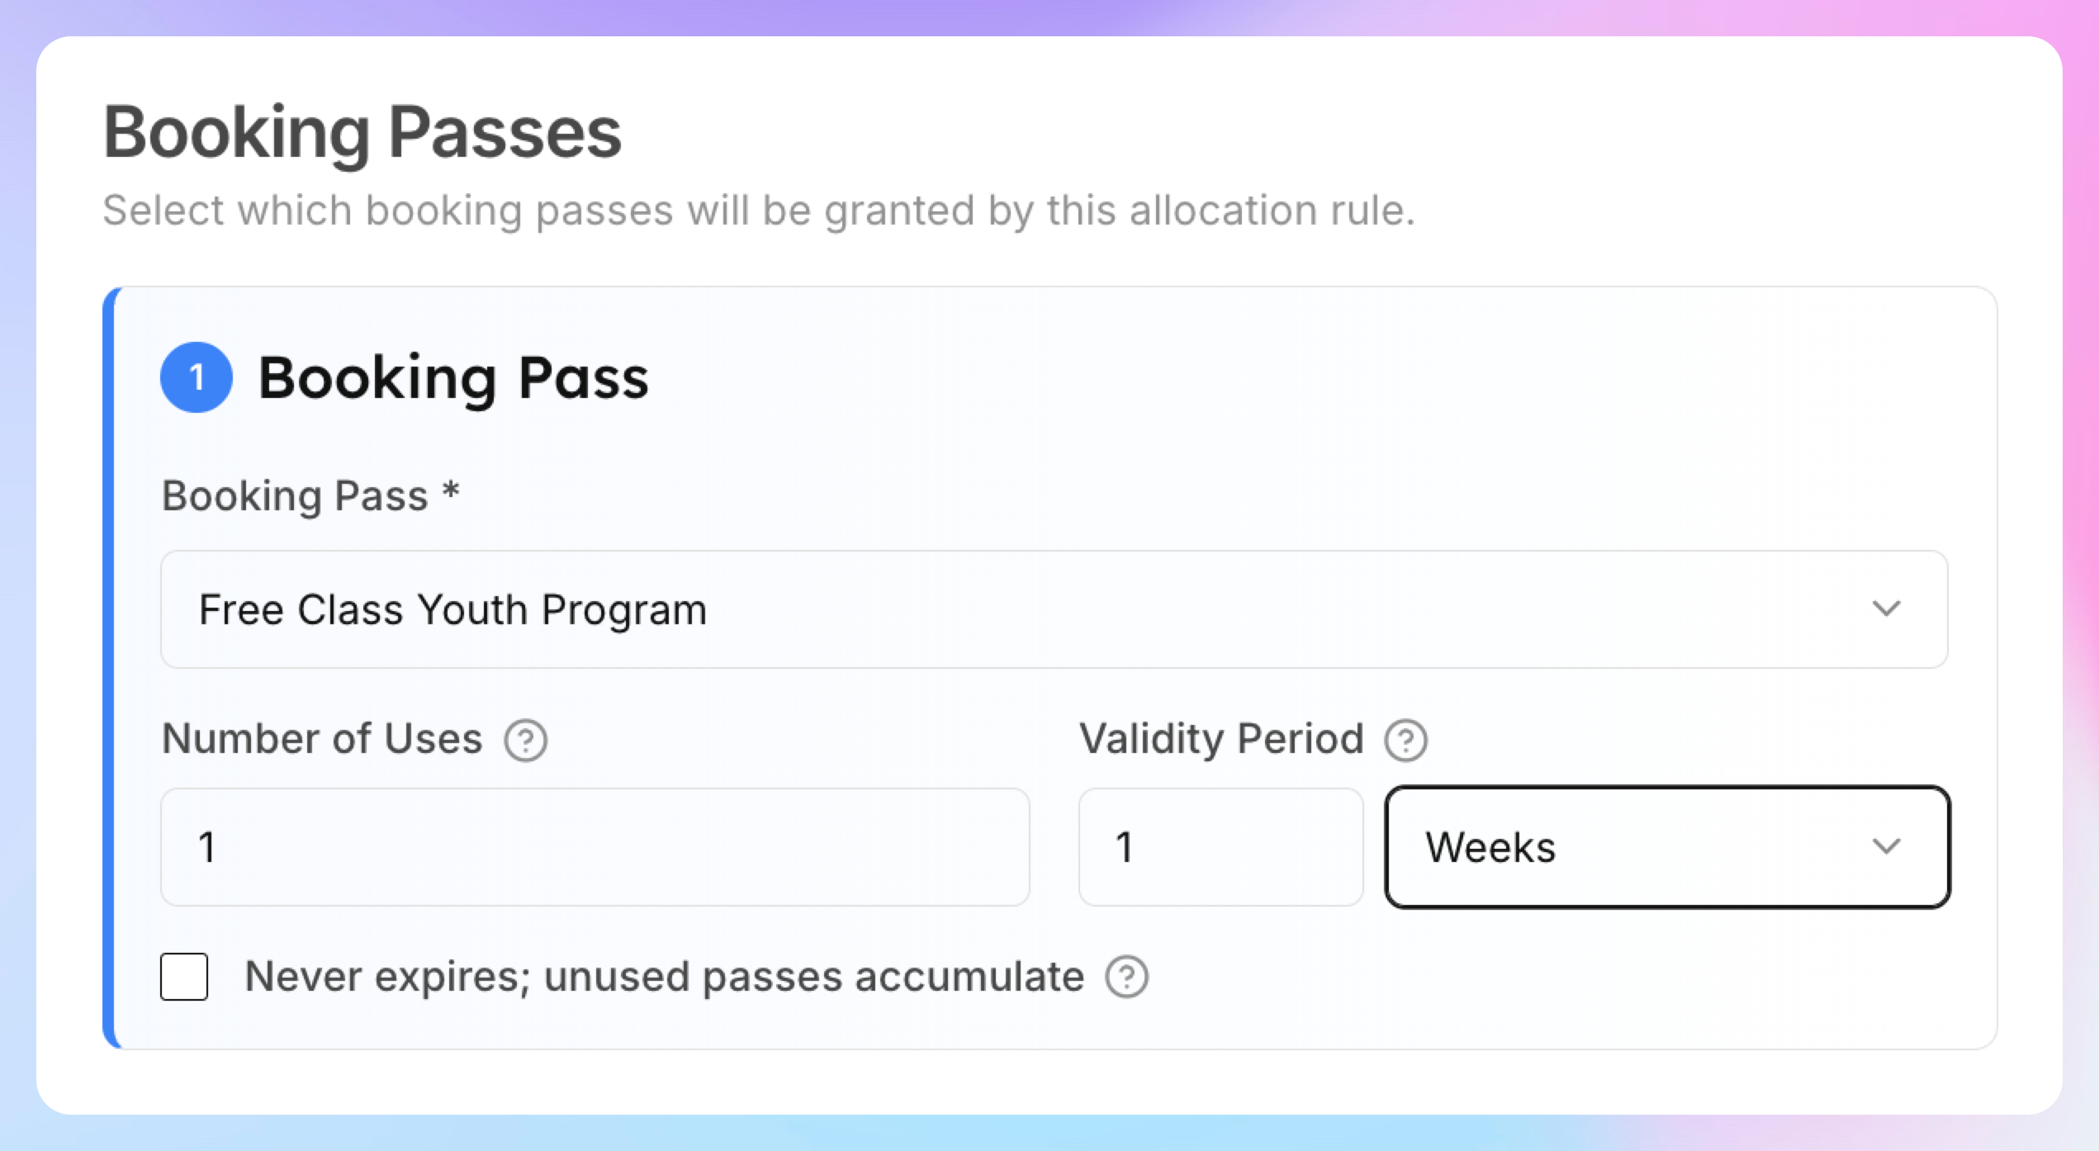Screen dimensions: 2099x1151
Task: Focus the Validity Period number field
Action: coord(1220,847)
